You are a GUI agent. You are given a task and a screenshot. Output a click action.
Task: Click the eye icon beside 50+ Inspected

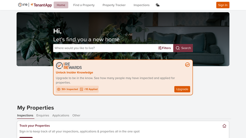59,89
